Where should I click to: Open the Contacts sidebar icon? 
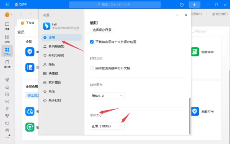(7, 64)
